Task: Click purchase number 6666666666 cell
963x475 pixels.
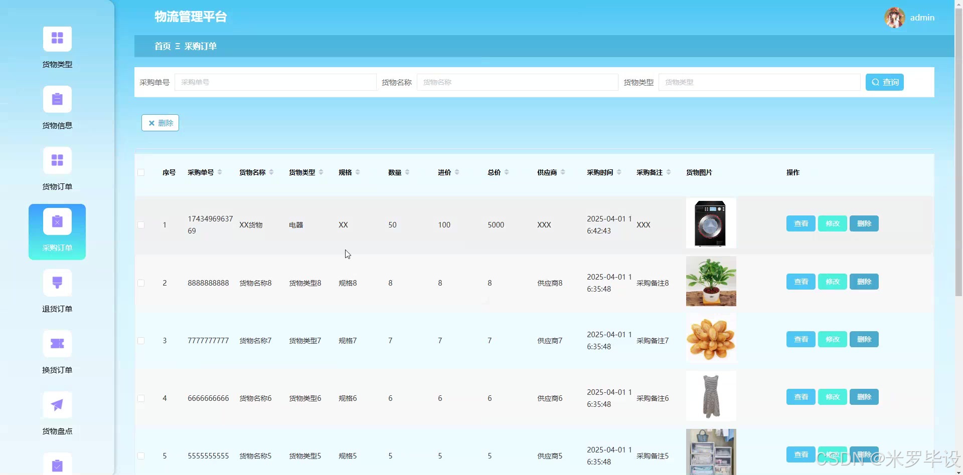Action: pyautogui.click(x=208, y=398)
